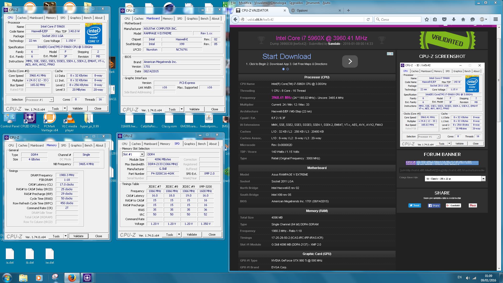Select VLC media player desktop icon

click(x=69, y=123)
